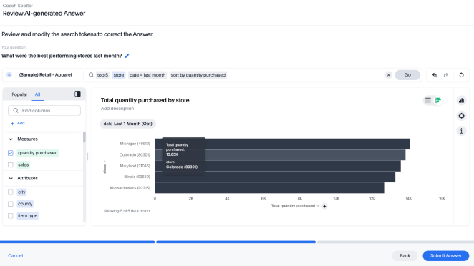Collapse the Attributes section
The image size is (474, 266).
[x=11, y=178]
